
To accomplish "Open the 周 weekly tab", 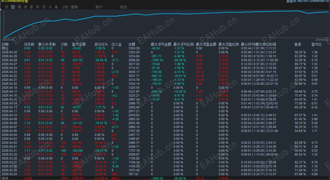I will pos(19,7).
